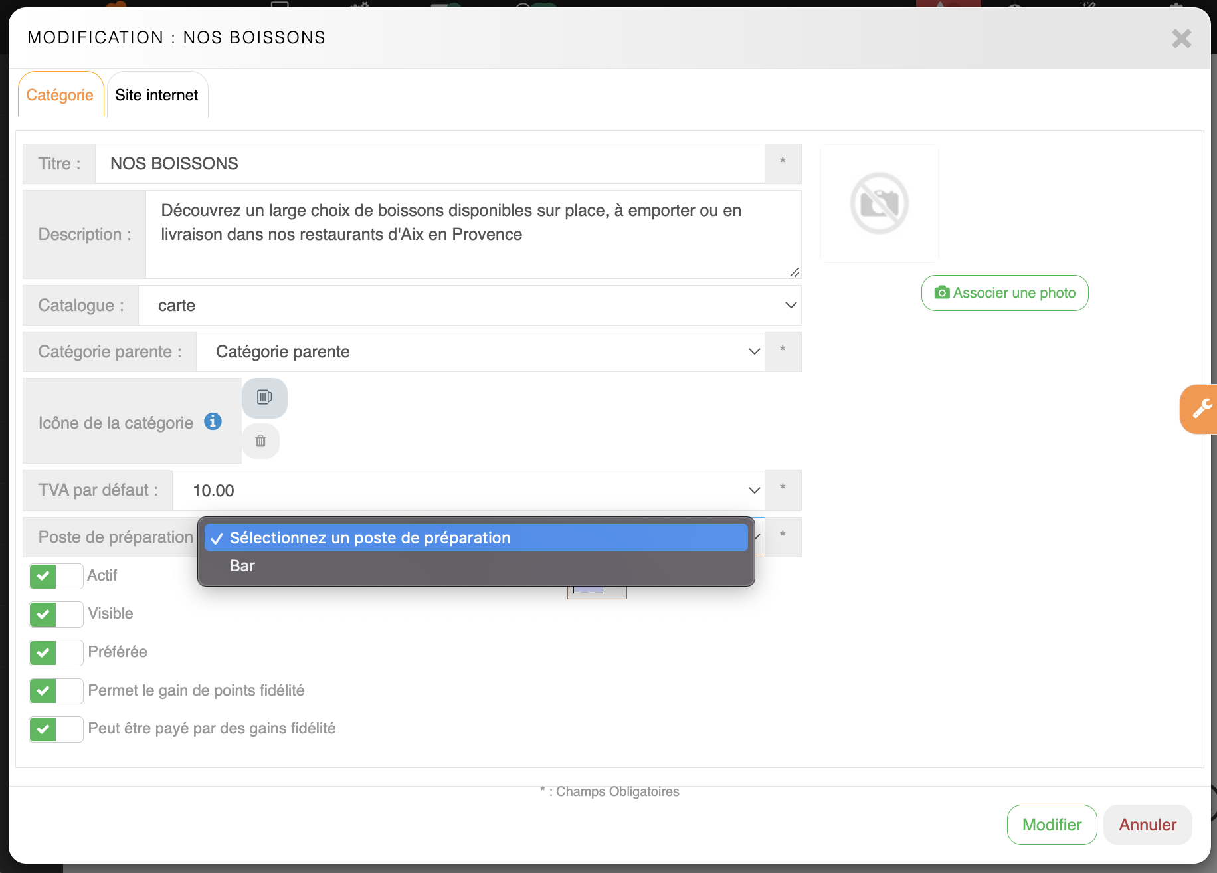Image resolution: width=1217 pixels, height=873 pixels.
Task: Toggle the Actif switch
Action: pos(56,576)
